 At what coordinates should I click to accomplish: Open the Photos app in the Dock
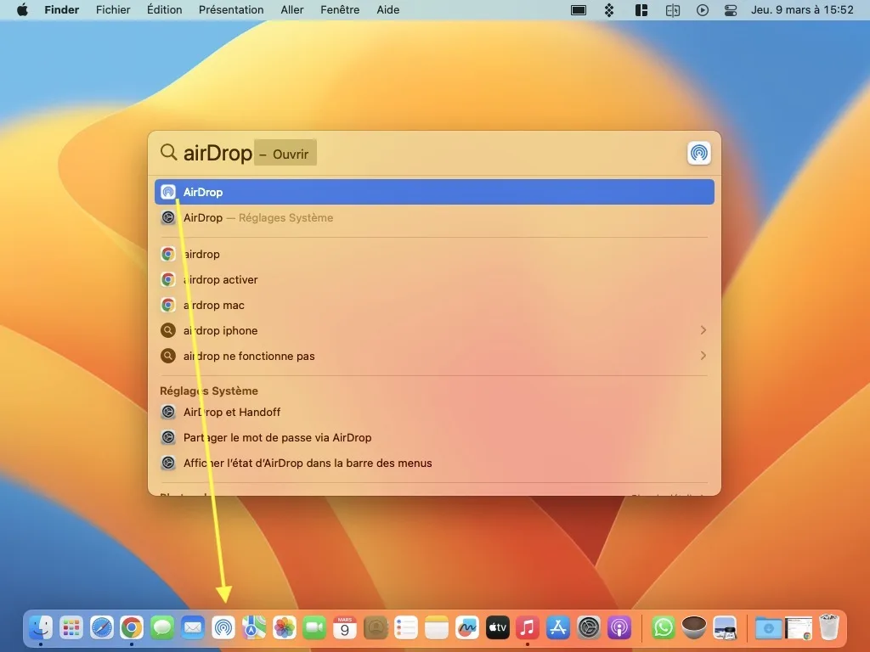click(x=283, y=627)
